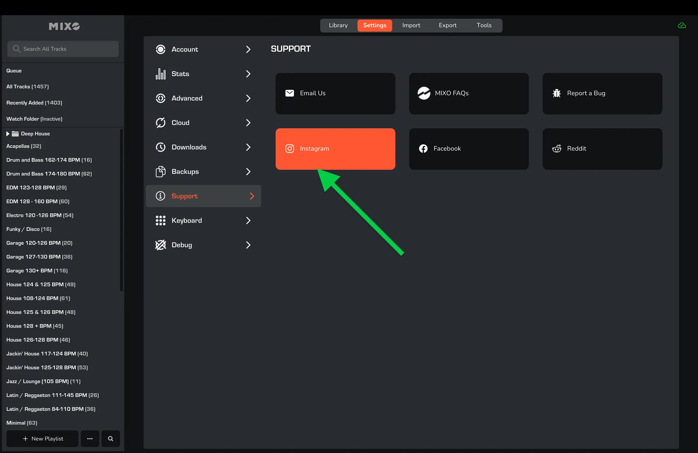
Task: Click the playlist search magnifier button
Action: [111, 439]
